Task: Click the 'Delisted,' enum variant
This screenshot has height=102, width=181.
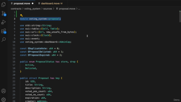Action: [x=31, y=68]
